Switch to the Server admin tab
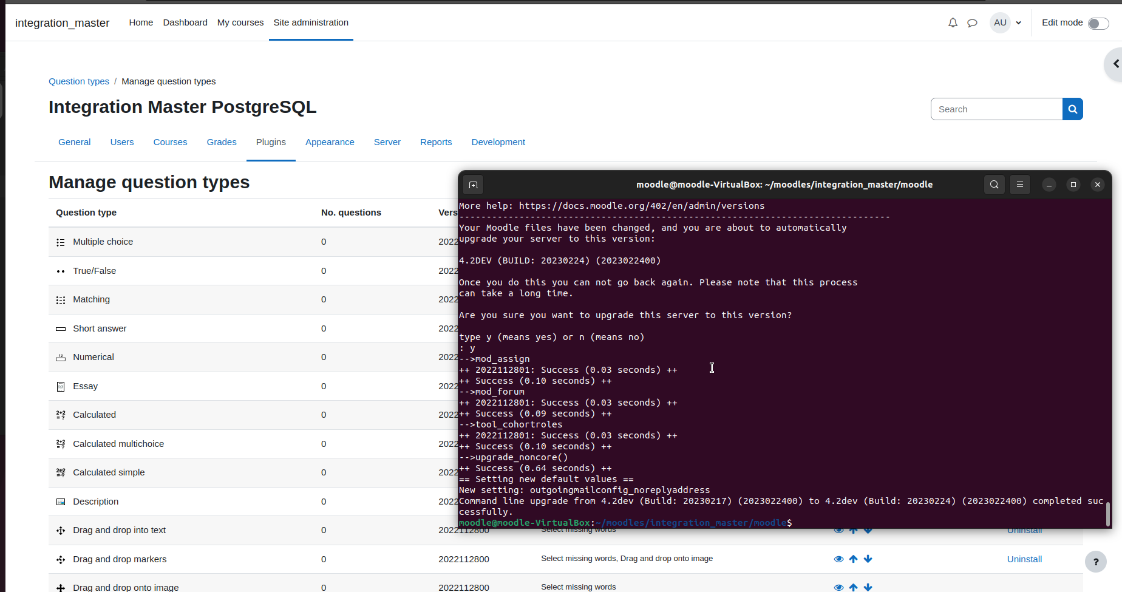The height and width of the screenshot is (592, 1122). click(x=387, y=142)
